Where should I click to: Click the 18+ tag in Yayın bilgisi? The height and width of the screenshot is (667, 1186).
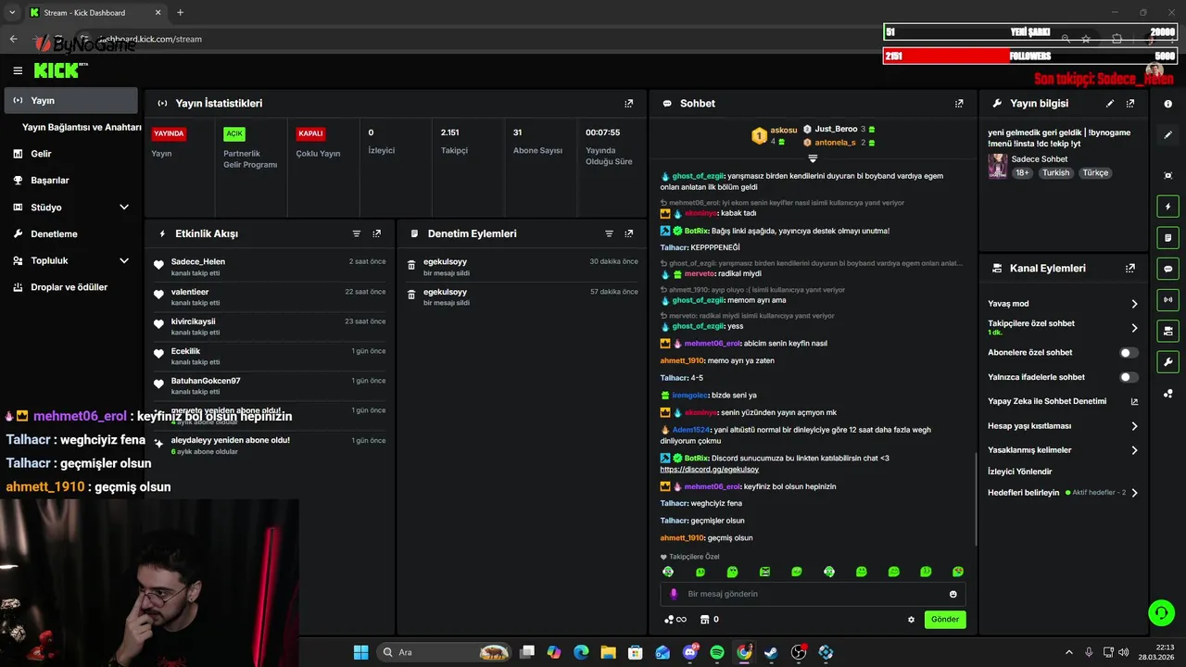tap(1022, 173)
